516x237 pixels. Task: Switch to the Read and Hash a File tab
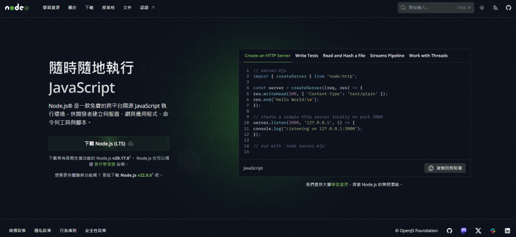coord(344,55)
